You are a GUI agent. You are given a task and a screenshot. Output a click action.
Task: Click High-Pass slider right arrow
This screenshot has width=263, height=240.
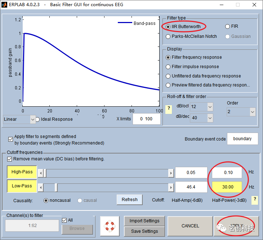[x=171, y=173]
